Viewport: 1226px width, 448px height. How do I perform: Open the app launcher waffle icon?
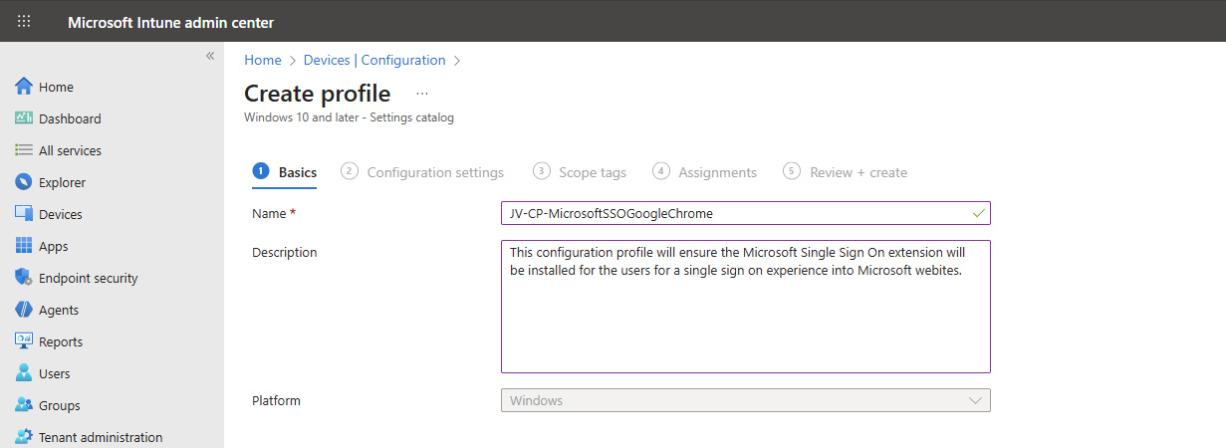[x=24, y=21]
